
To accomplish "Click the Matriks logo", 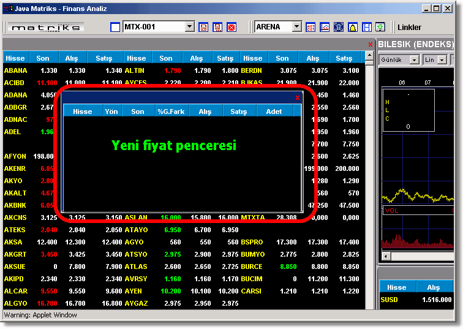I will point(46,27).
